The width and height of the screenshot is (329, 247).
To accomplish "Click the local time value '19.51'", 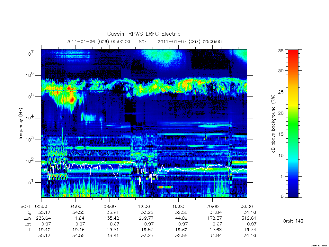I will (113, 230).
